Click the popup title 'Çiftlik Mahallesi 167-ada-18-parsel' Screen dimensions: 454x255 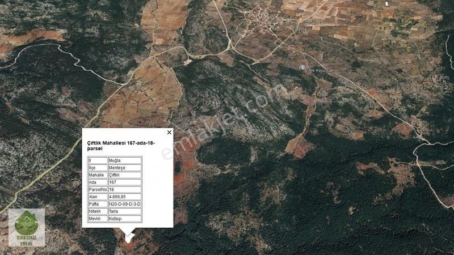pyautogui.click(x=121, y=146)
